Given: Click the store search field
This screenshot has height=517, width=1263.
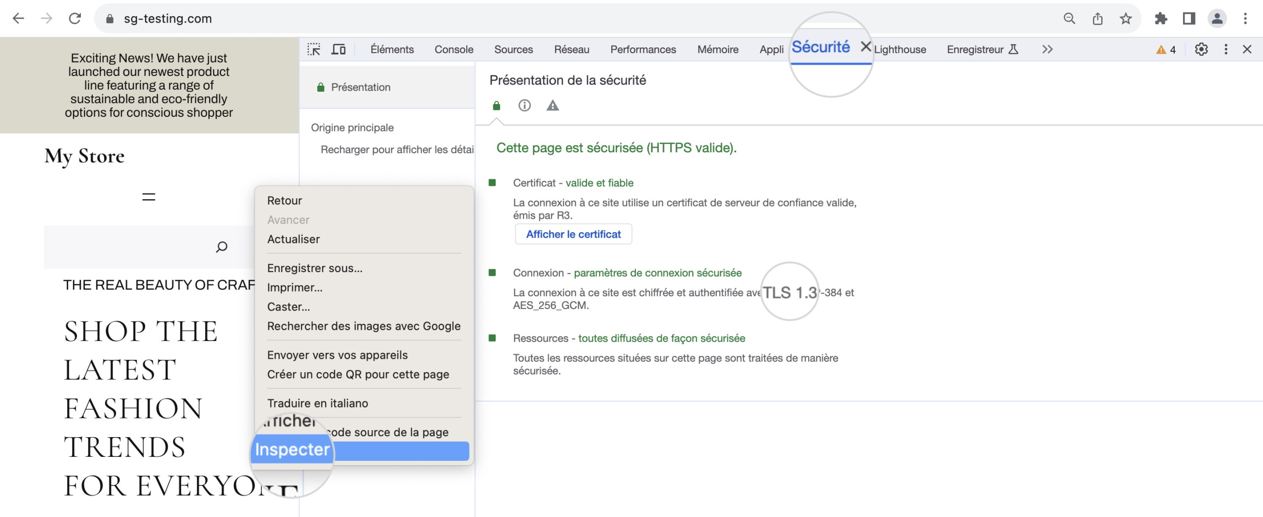Looking at the screenshot, I should 149,247.
